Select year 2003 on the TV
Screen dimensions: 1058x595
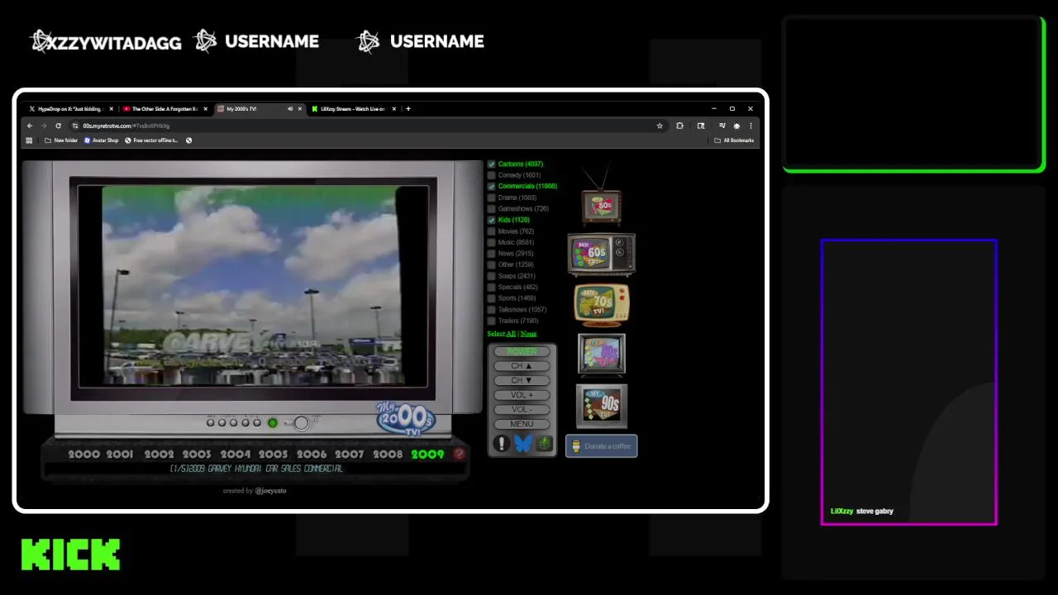[x=197, y=454]
